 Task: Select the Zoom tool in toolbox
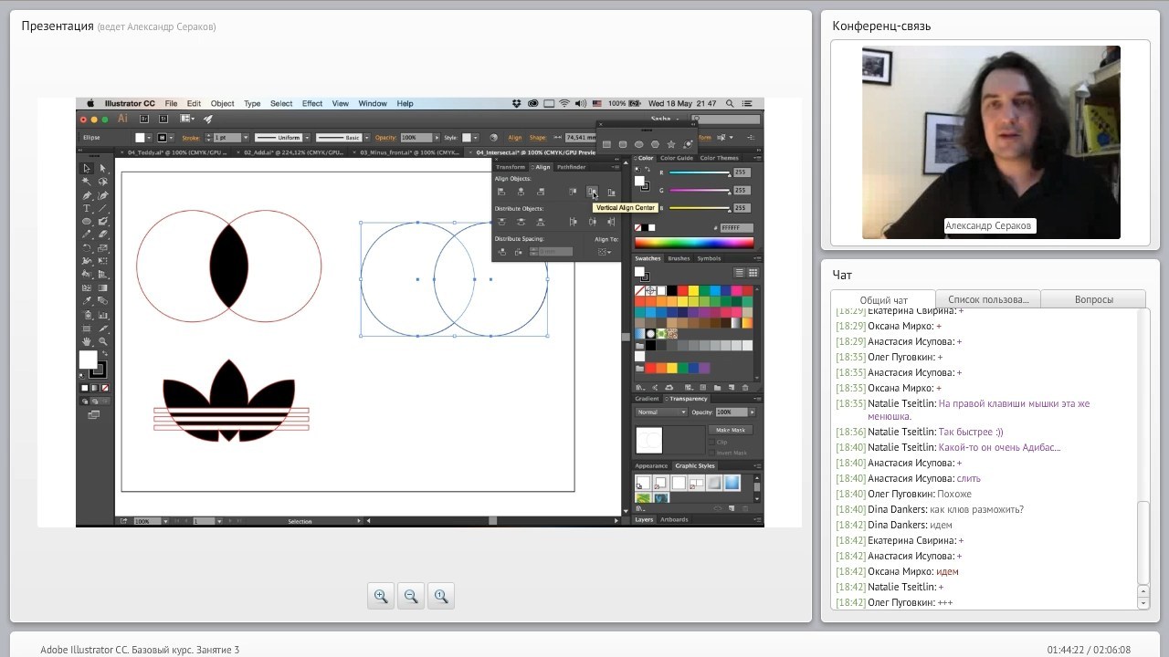[102, 340]
